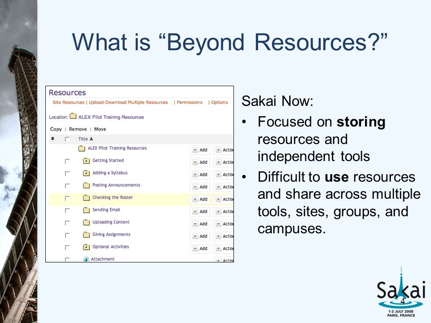Open the Adding a Syllabus folder link
The width and height of the screenshot is (431, 323).
pyautogui.click(x=110, y=173)
